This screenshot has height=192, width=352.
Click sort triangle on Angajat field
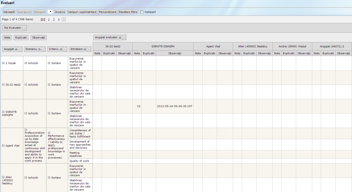click(x=16, y=49)
